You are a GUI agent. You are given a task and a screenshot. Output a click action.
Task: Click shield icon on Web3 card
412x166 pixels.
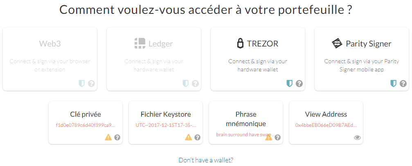tap(82, 84)
